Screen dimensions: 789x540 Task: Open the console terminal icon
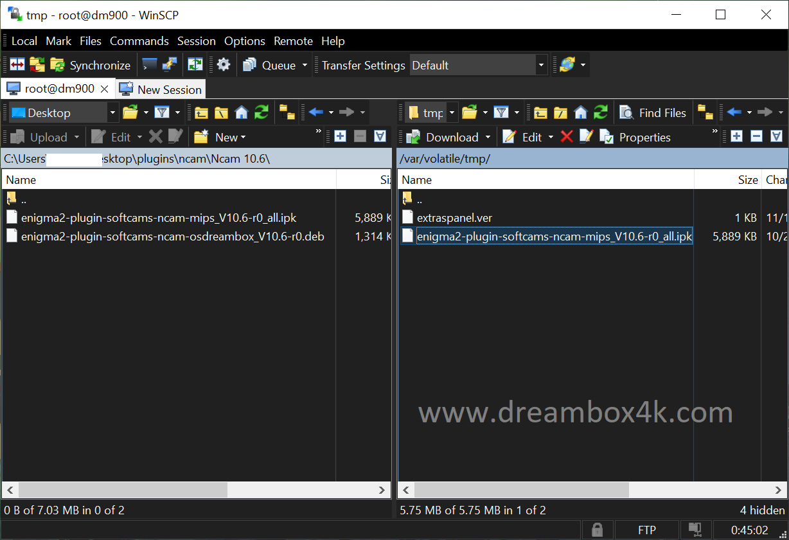149,65
